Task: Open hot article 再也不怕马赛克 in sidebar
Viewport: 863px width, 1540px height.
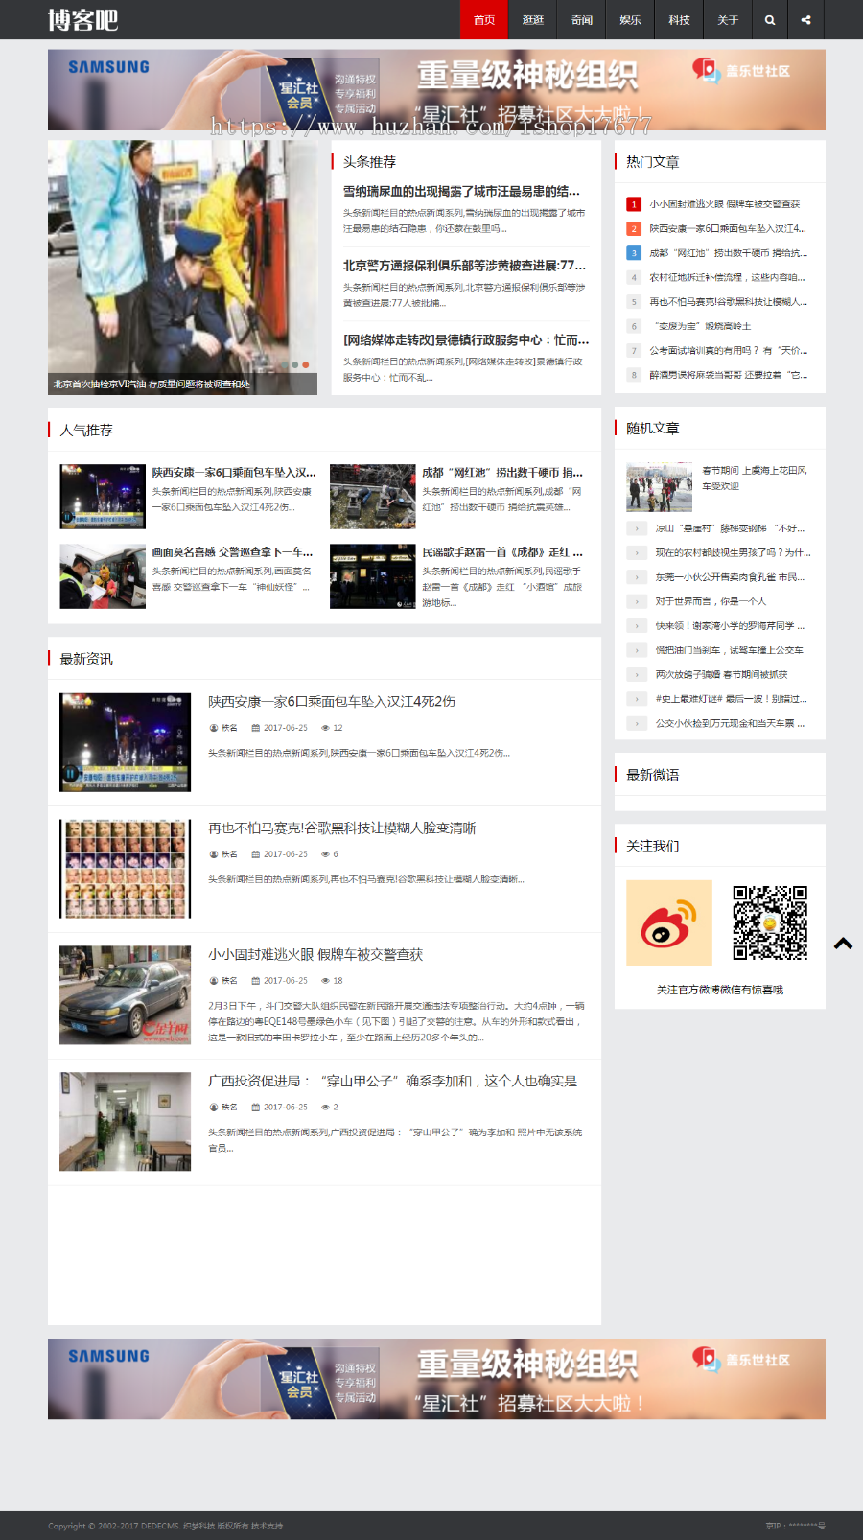Action: [x=729, y=302]
